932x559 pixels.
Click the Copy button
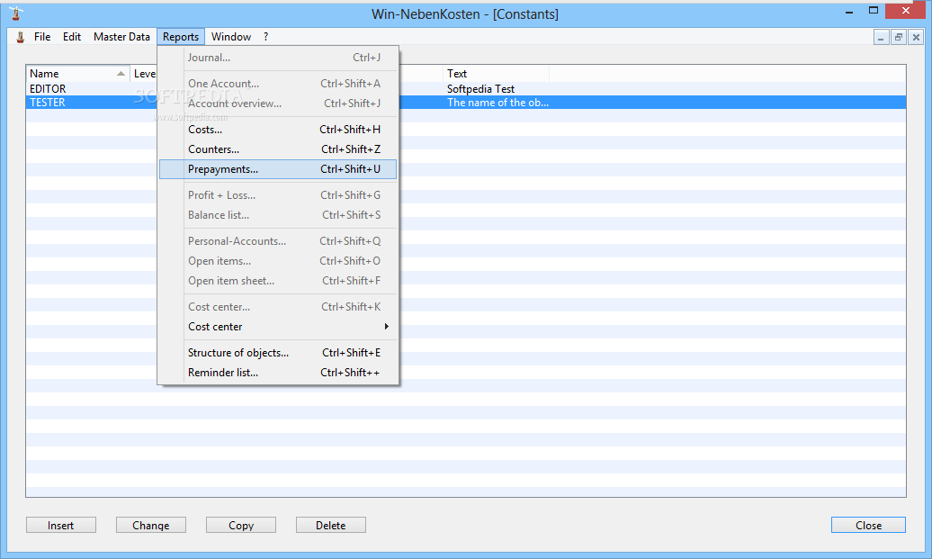click(241, 525)
